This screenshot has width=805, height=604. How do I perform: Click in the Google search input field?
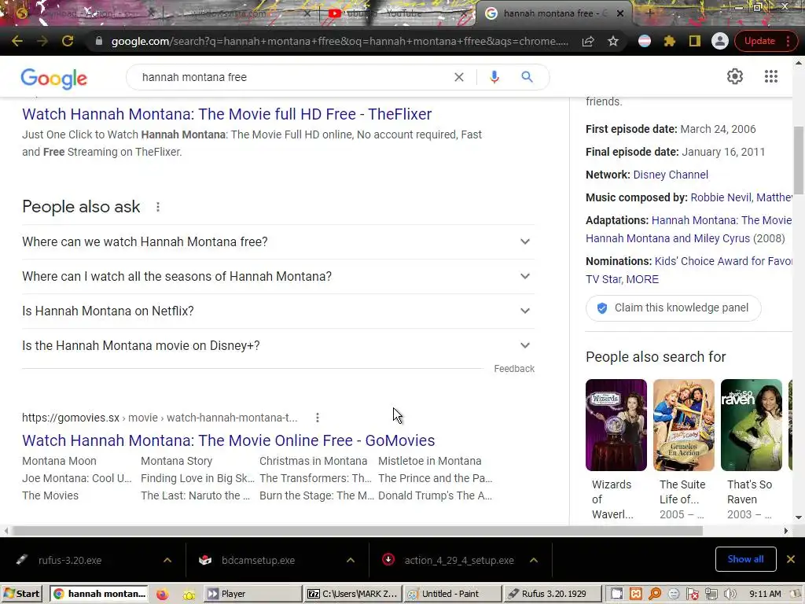pos(292,77)
